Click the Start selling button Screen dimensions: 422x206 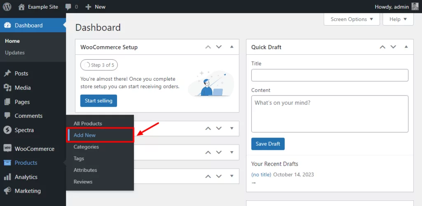tap(98, 101)
